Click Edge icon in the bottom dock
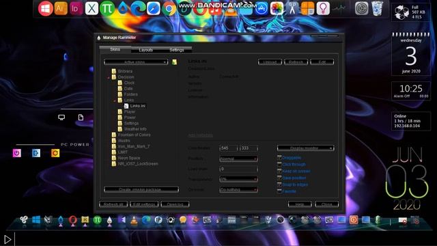Image resolution: width=437 pixels, height=246 pixels. (x=146, y=220)
